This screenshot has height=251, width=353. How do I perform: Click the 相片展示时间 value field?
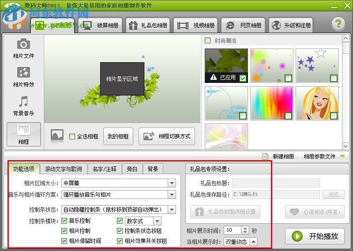click(x=233, y=230)
